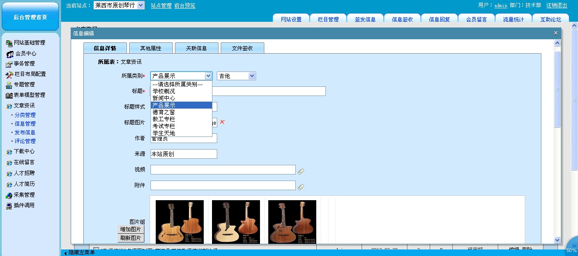Open the 文件签收 tab

[x=242, y=48]
